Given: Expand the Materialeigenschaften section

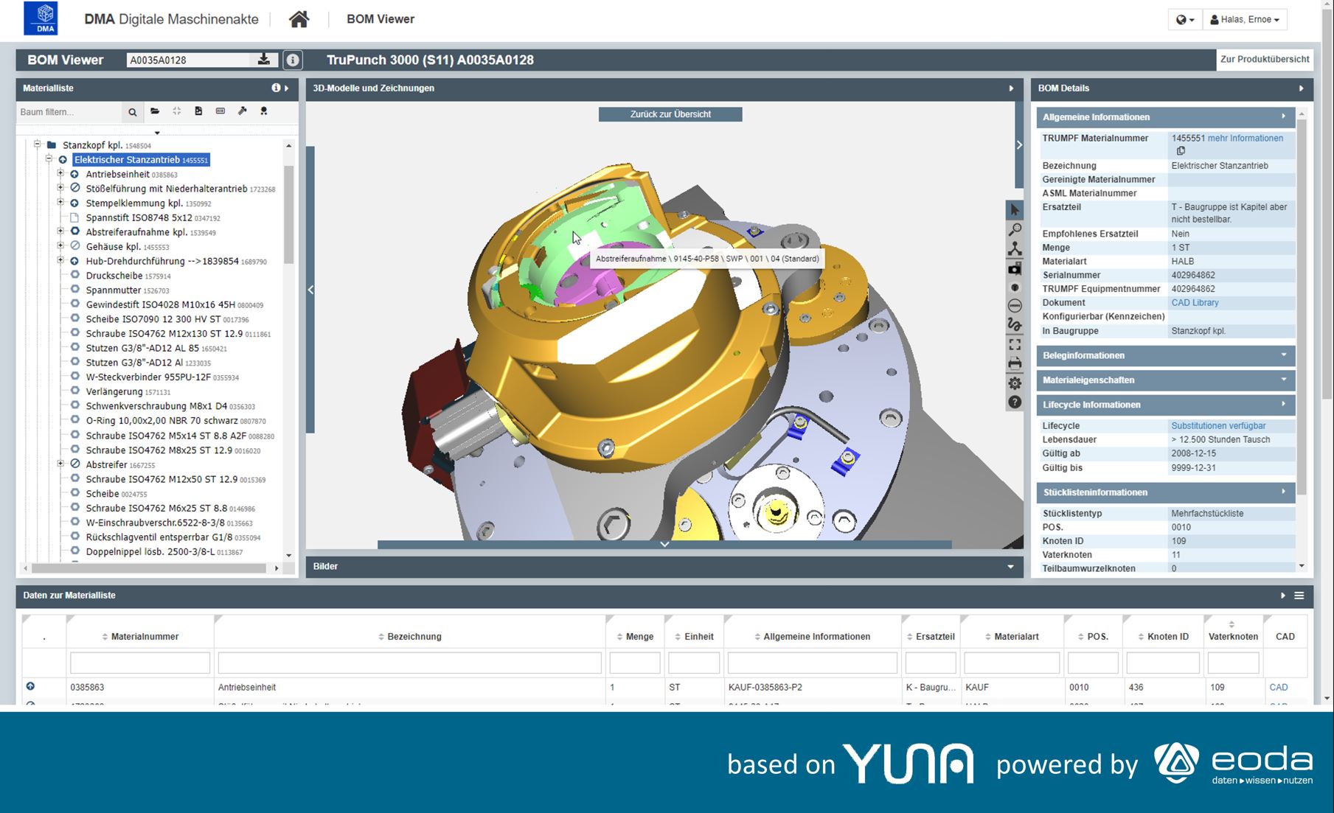Looking at the screenshot, I should tap(1283, 380).
